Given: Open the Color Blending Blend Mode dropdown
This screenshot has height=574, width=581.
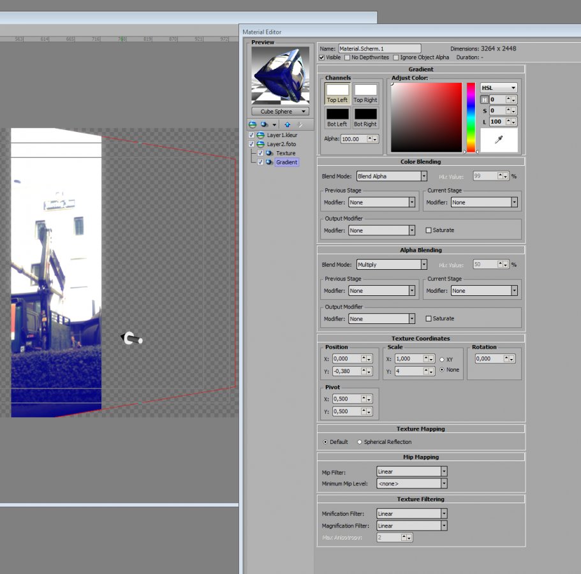Looking at the screenshot, I should pos(392,176).
